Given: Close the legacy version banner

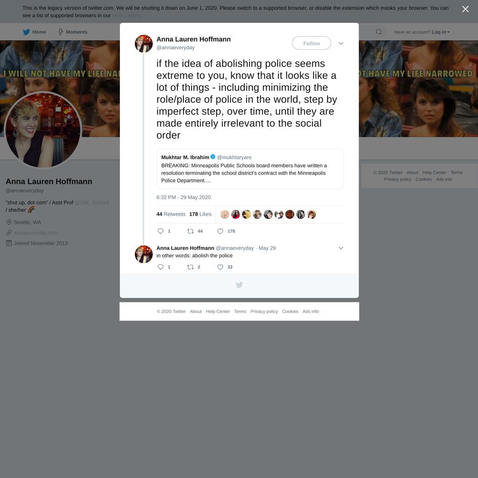Looking at the screenshot, I should (x=465, y=9).
